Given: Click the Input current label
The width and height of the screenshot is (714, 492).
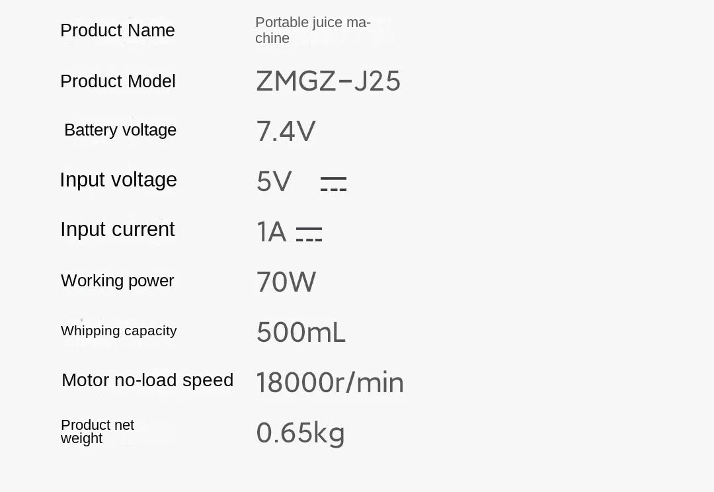Looking at the screenshot, I should [118, 229].
